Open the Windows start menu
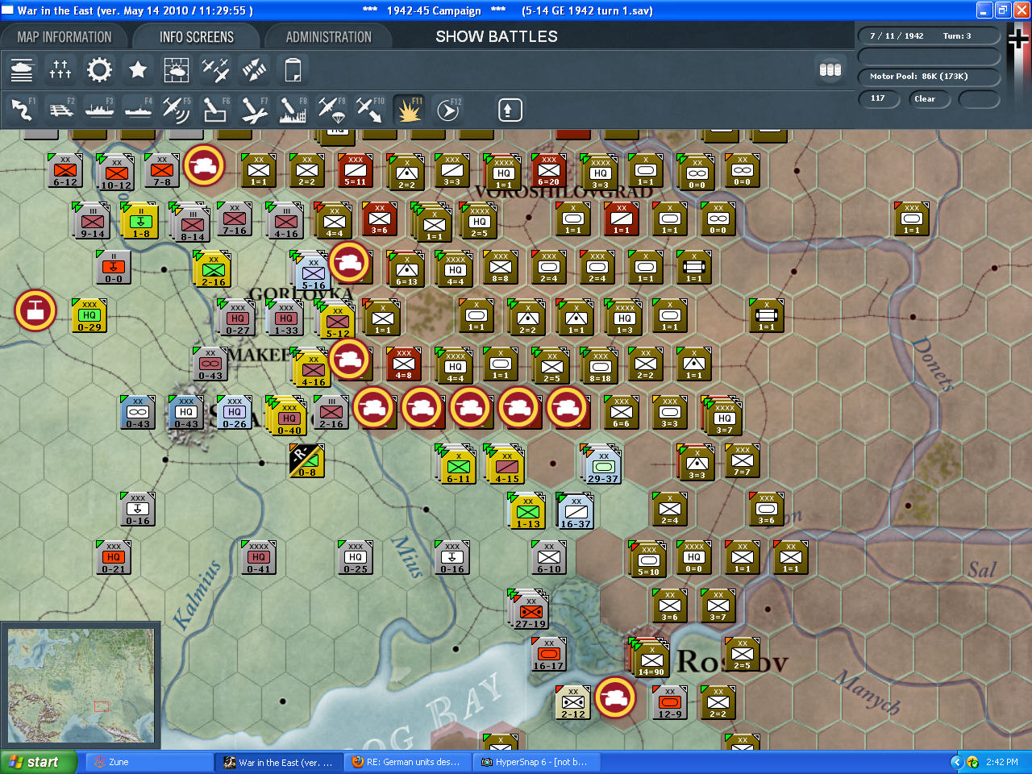Screen dimensions: 1032x774 pos(39,762)
